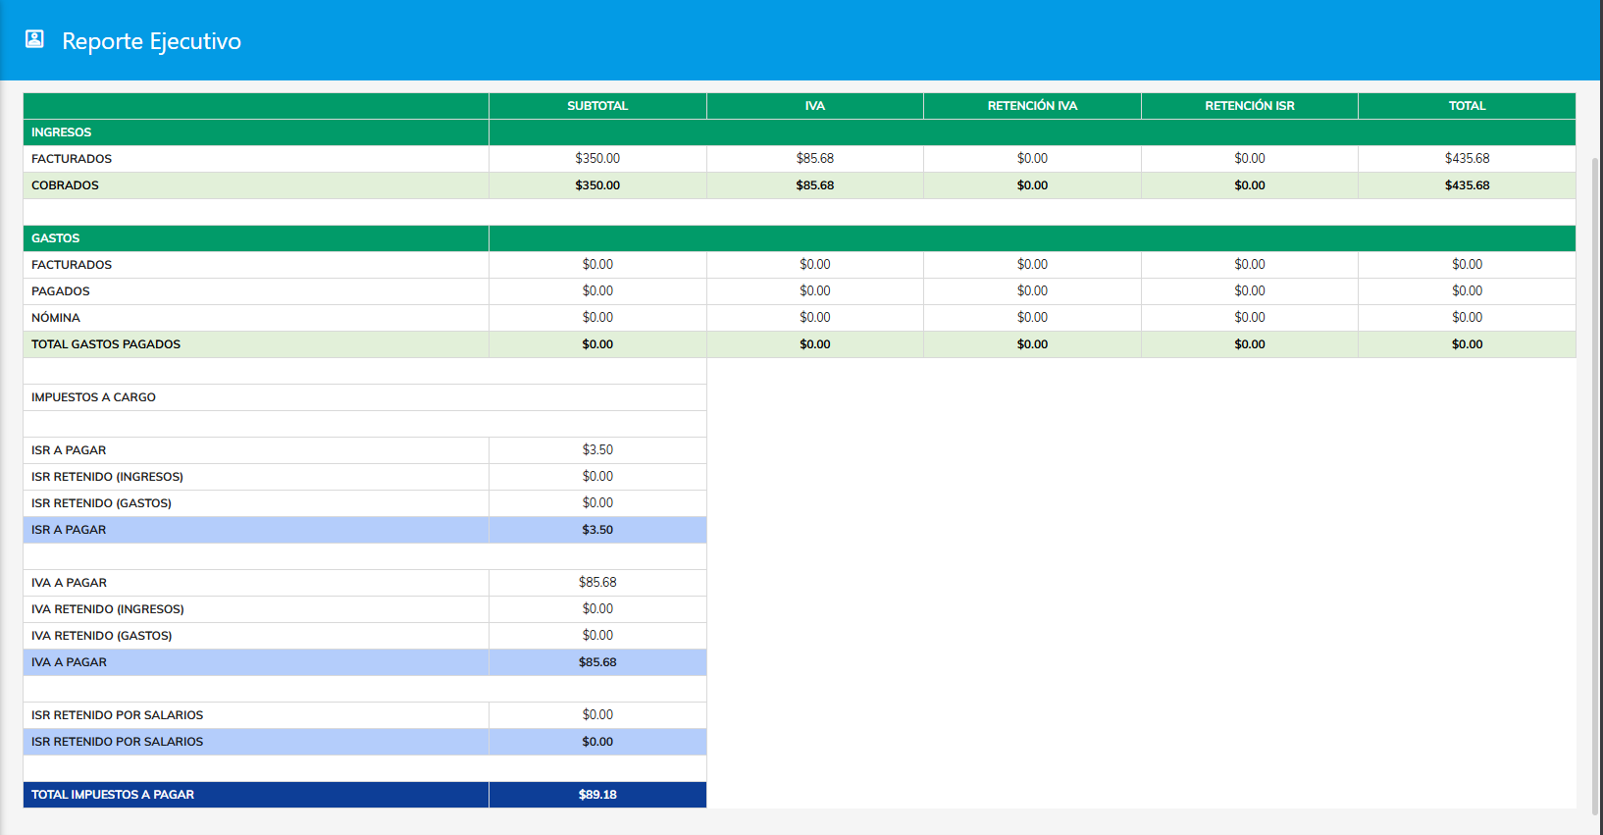The image size is (1603, 835).
Task: Click the COBRADOS total value $435.68
Action: pyautogui.click(x=1467, y=185)
